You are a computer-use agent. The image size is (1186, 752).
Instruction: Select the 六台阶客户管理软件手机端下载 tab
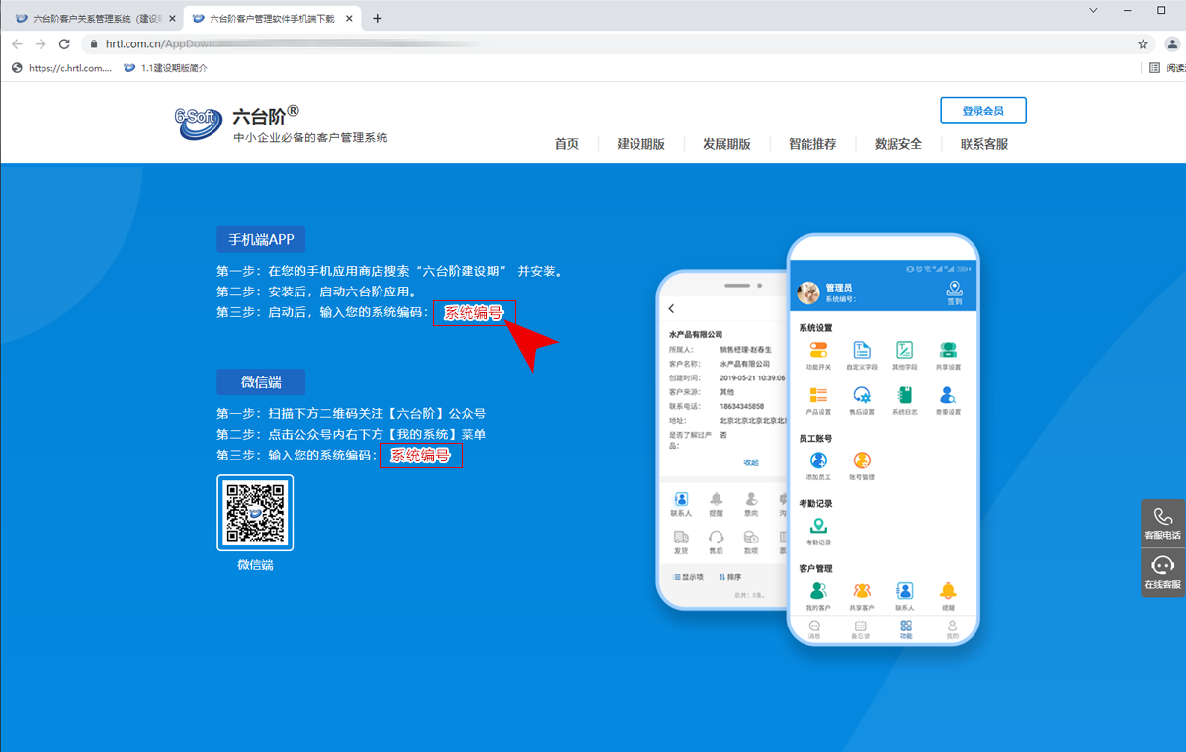click(x=271, y=18)
